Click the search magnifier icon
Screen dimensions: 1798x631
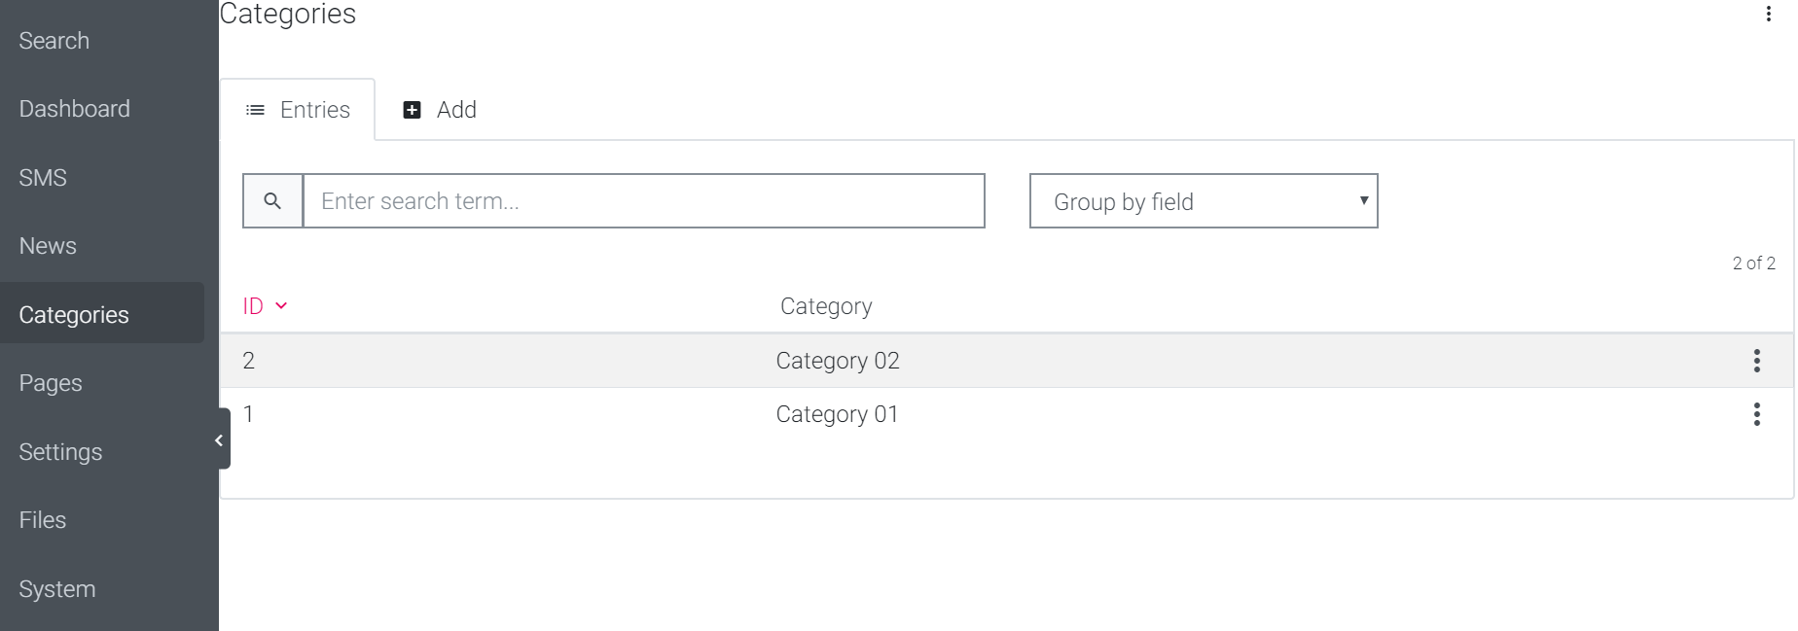point(272,200)
